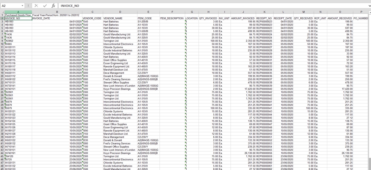Select column O header
The image size is (371, 170).
[340, 12]
